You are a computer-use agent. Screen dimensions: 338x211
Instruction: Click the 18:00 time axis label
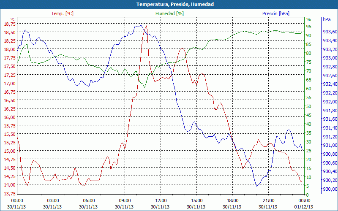pos(233,201)
